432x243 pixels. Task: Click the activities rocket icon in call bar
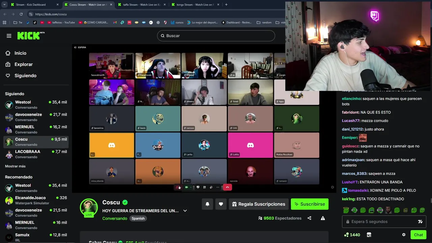[211, 187]
